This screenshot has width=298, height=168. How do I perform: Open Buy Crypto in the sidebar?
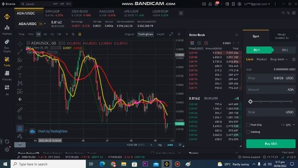[7, 46]
